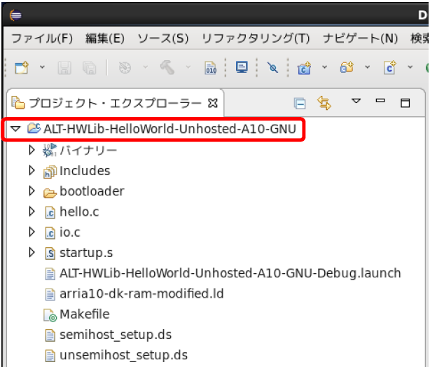Select semihost_setup.ds file
This screenshot has height=367, width=430.
(x=115, y=335)
